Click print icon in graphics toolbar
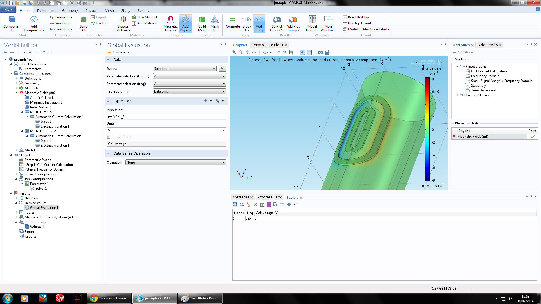The height and width of the screenshot is (304, 541). (327, 52)
